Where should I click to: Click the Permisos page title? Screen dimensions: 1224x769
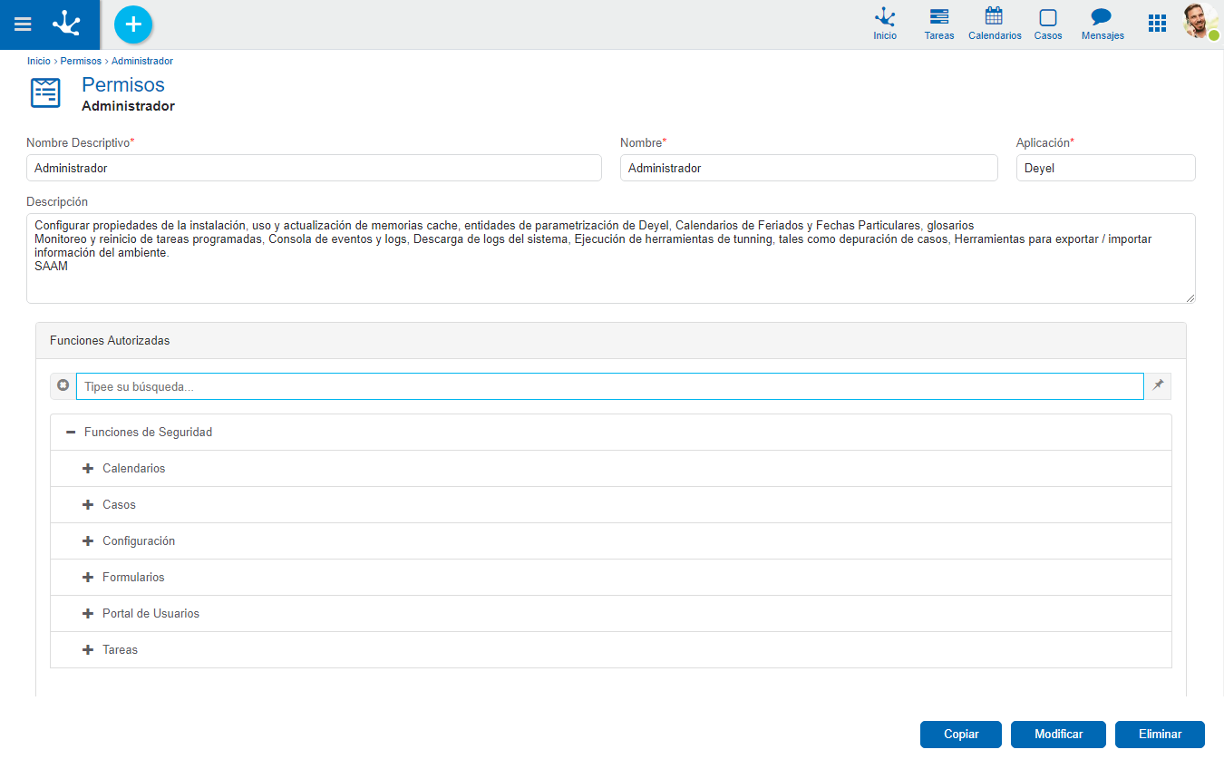pos(123,84)
